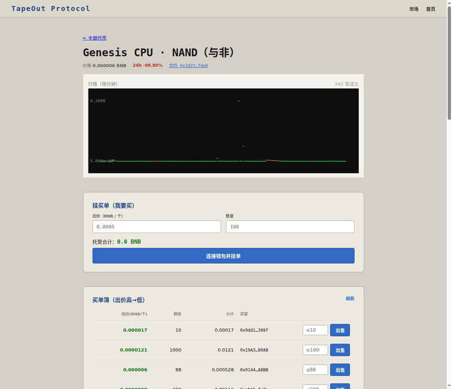Viewport: 452px width, 389px height.
Task: Click the sell amount field showing ≤1000
Action: tap(315, 350)
